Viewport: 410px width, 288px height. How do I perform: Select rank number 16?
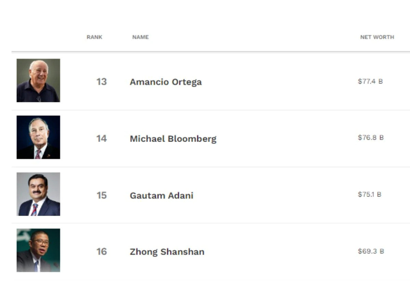click(x=101, y=251)
